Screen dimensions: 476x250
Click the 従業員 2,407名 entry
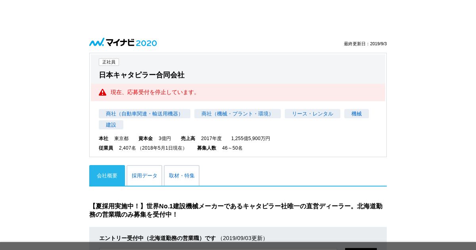click(143, 148)
